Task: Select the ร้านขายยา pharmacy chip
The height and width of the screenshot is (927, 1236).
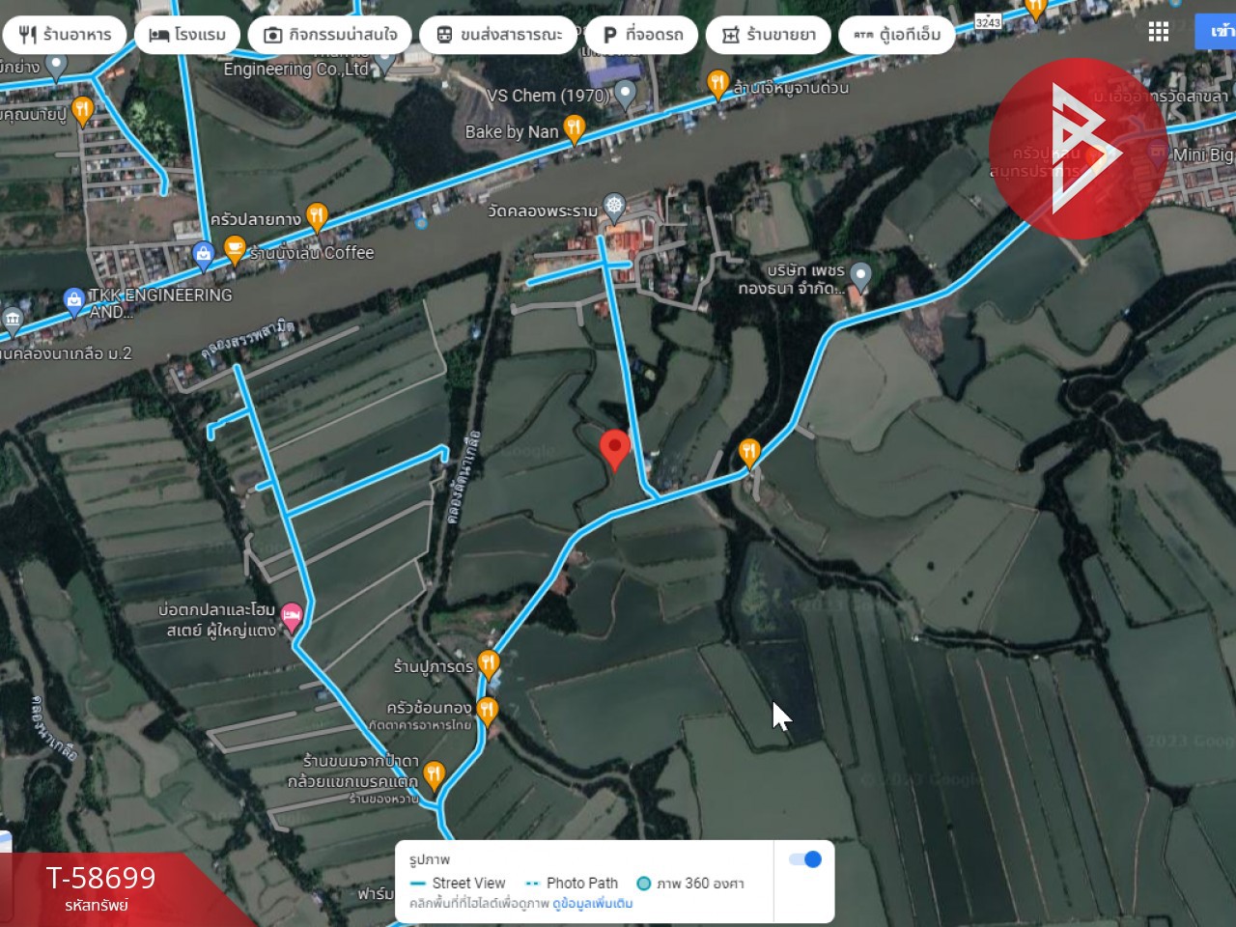Action: point(768,35)
